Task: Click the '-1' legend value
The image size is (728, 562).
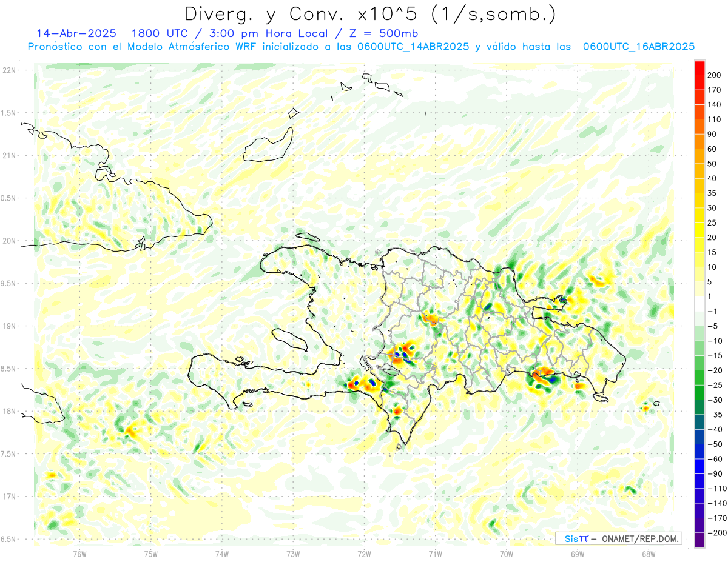Action: click(x=713, y=311)
